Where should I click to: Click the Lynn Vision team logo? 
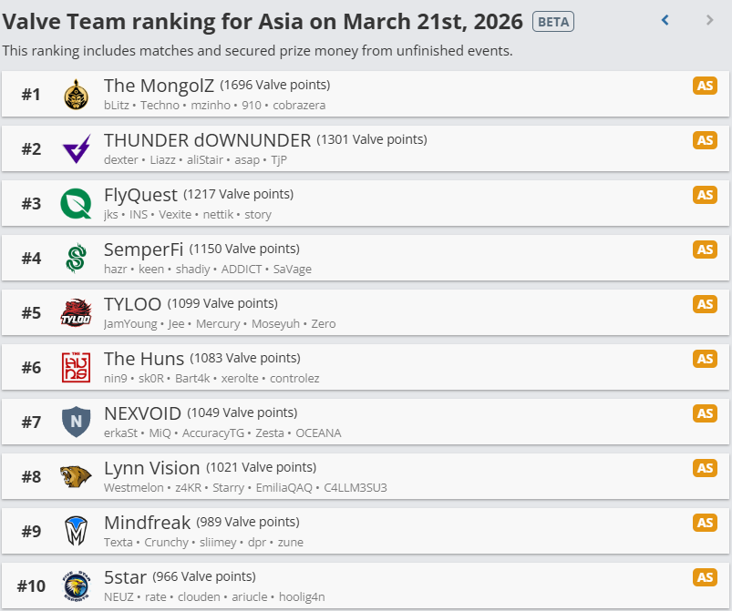(77, 476)
